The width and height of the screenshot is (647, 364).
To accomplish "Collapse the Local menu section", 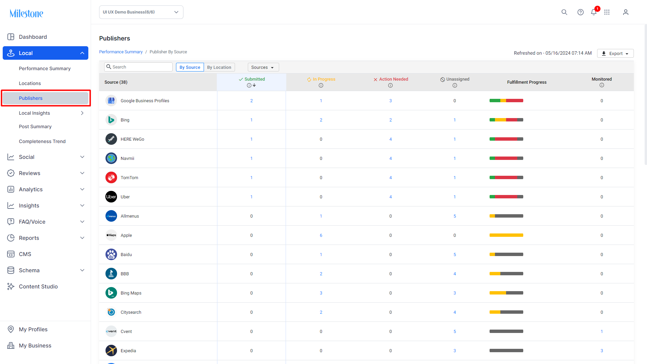I will point(82,53).
